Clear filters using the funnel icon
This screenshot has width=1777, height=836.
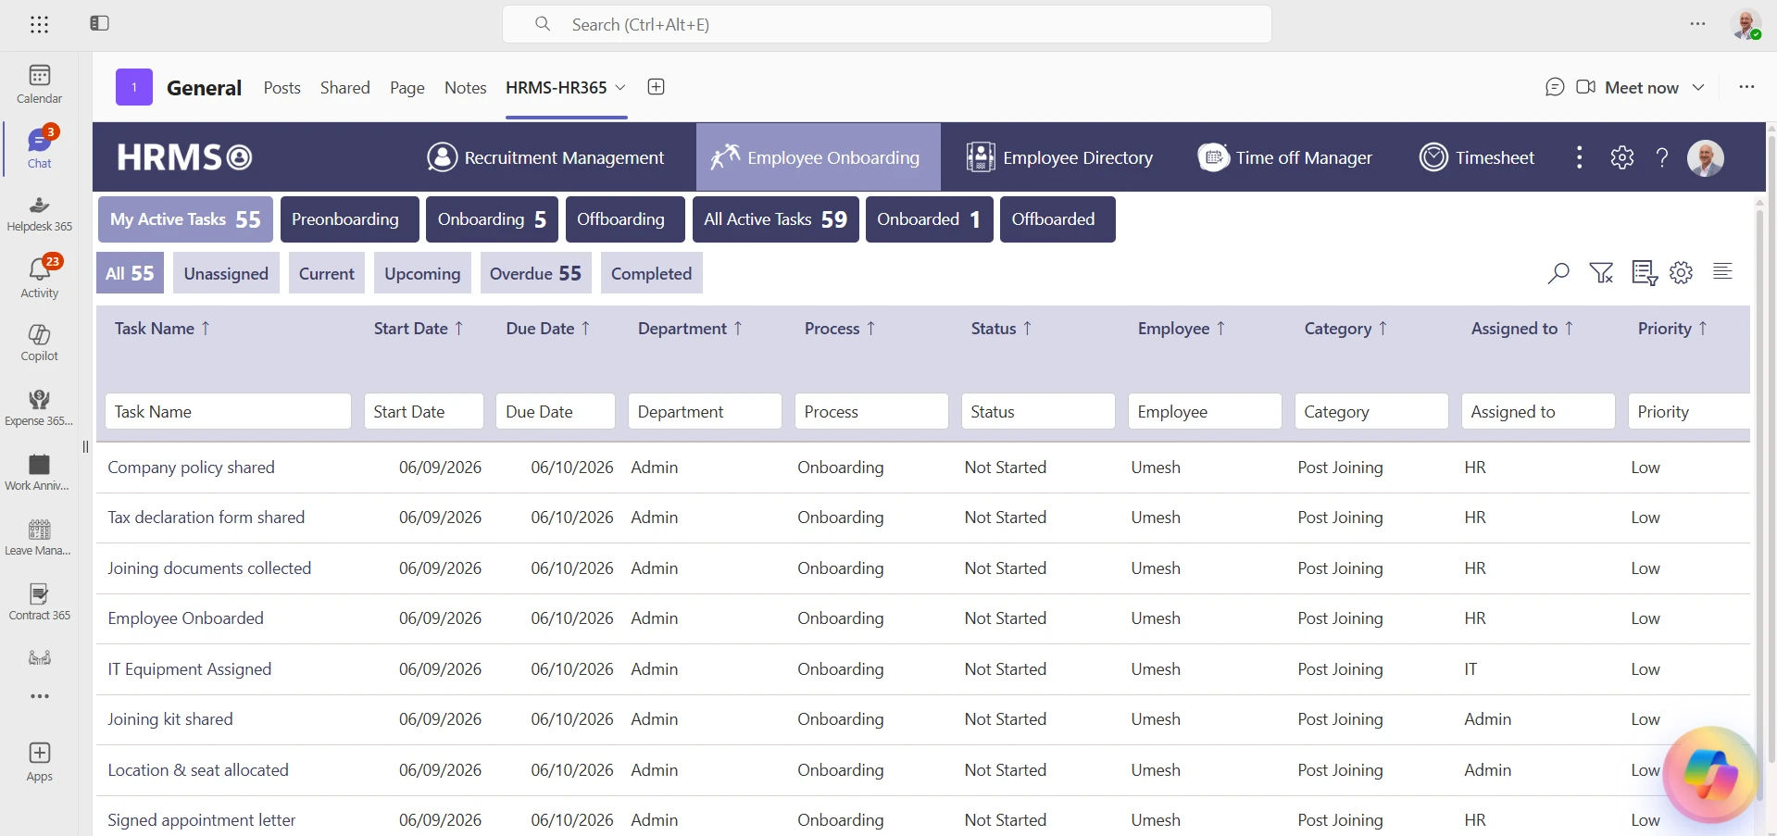coord(1601,273)
